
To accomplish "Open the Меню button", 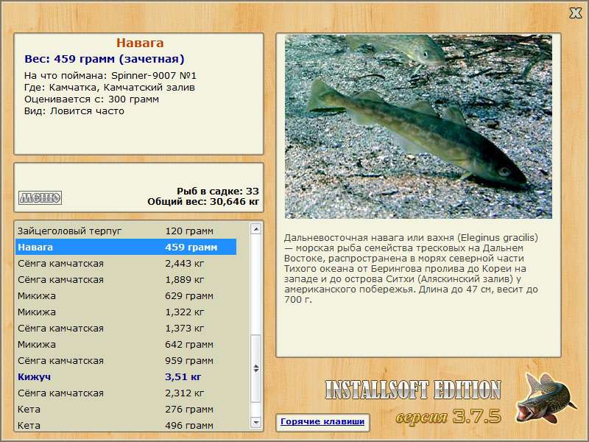I will [x=40, y=197].
